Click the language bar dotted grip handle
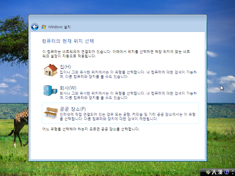Image resolution: width=235 pixels, height=176 pixels. [x=202, y=172]
